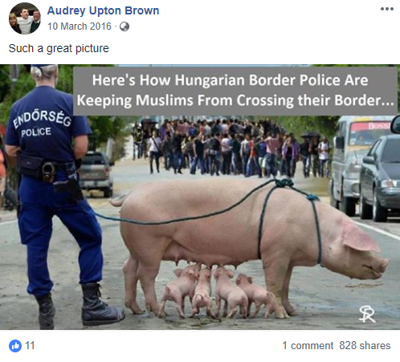Open the Audrey Upton Brown profile link
Screen dimensions: 400x362
click(x=103, y=10)
